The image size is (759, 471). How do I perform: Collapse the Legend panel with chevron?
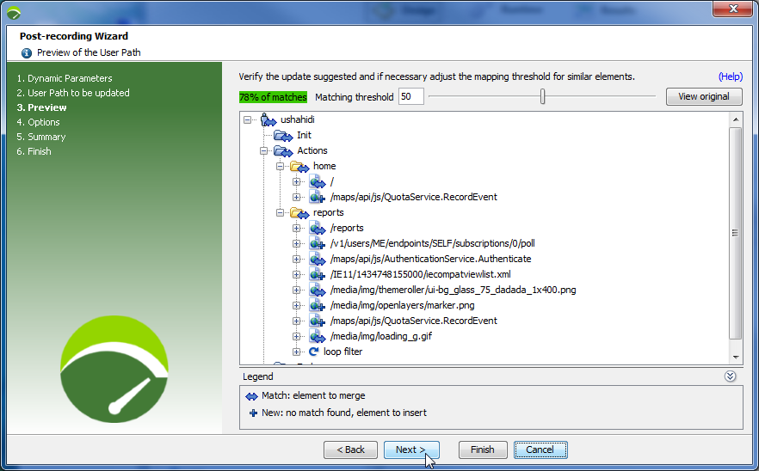tap(731, 376)
